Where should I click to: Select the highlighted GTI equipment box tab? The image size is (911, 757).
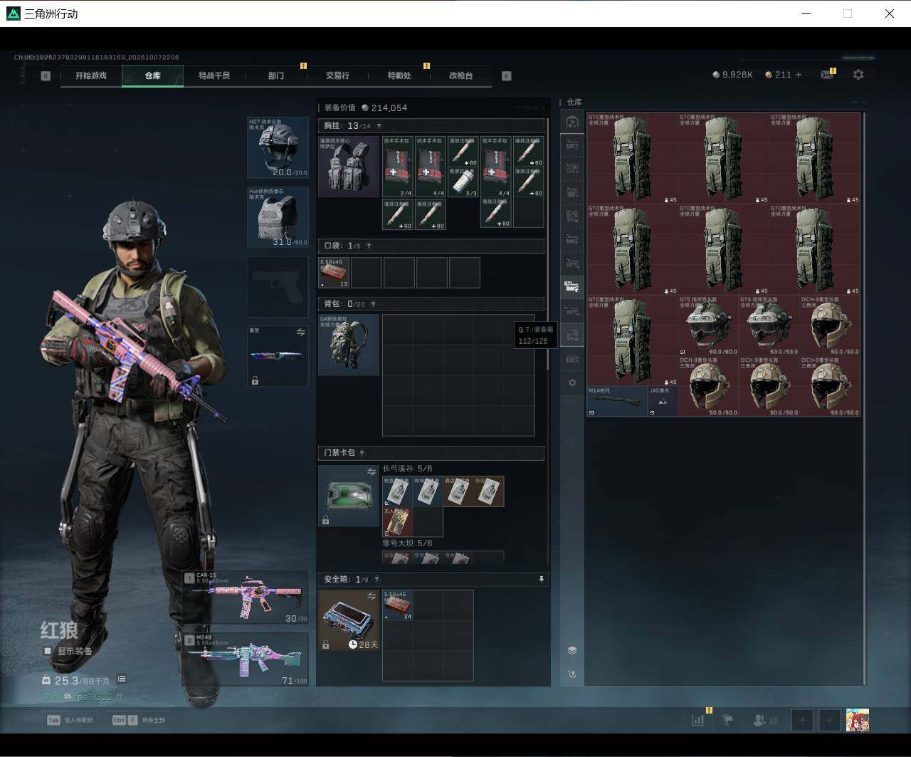click(x=572, y=286)
